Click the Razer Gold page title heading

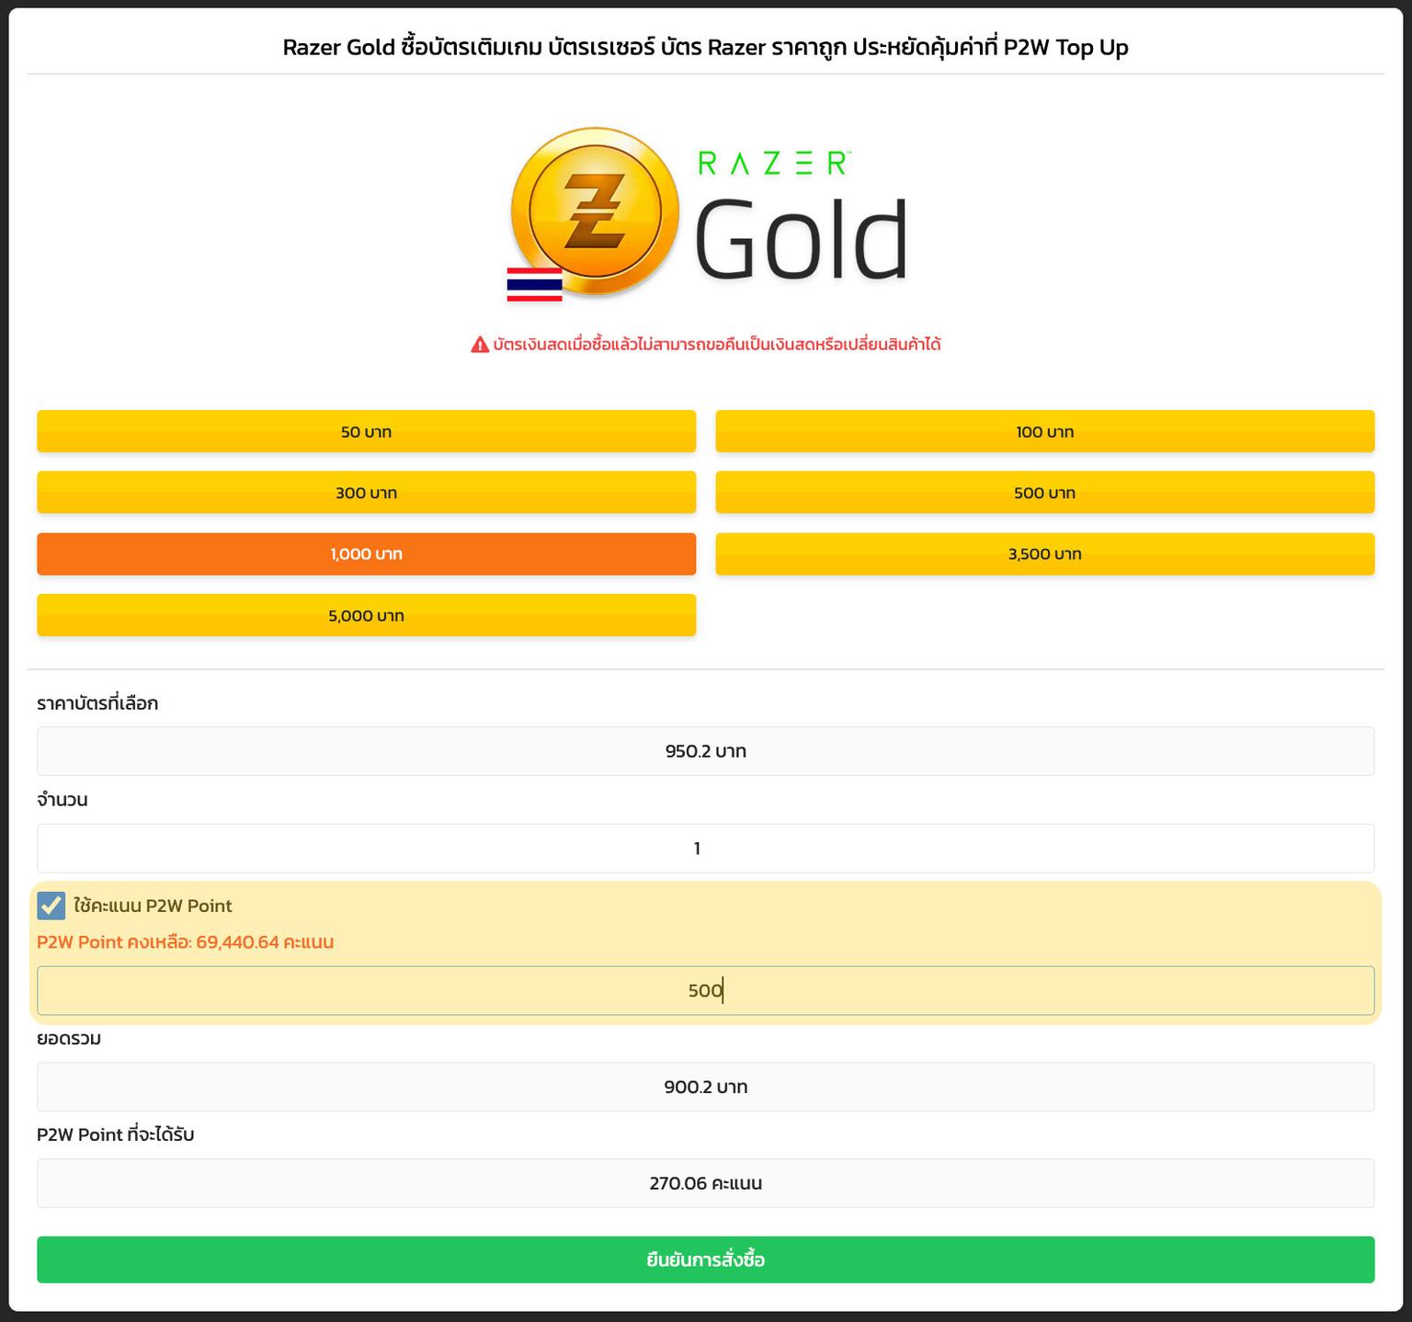coord(706,47)
